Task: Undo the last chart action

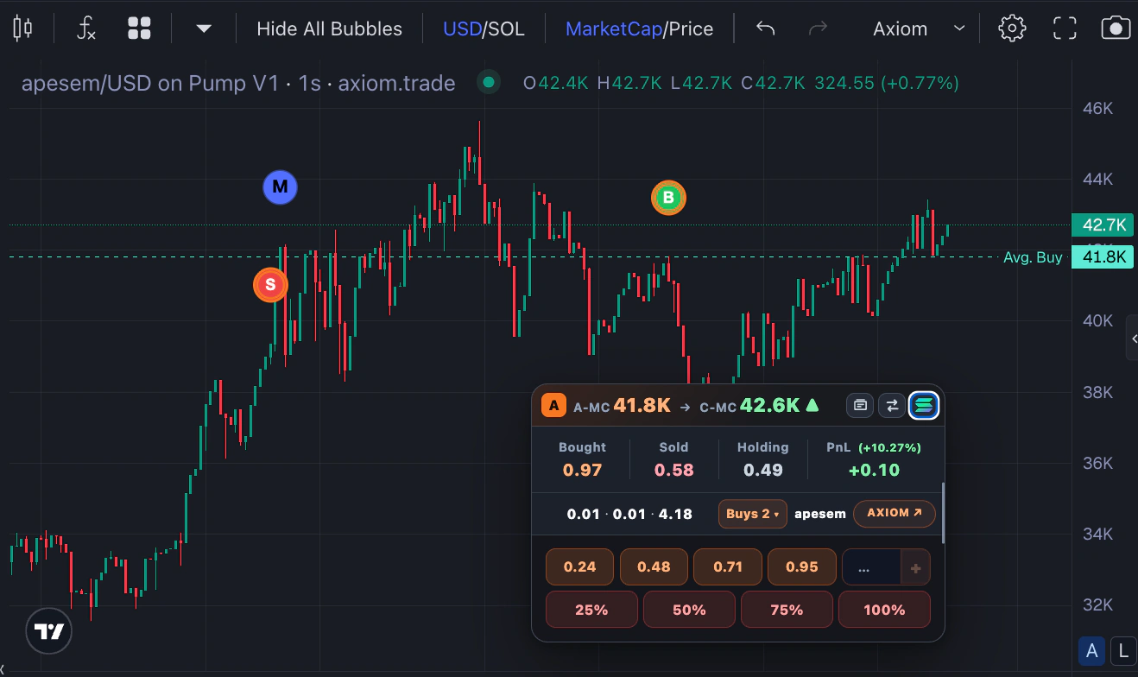Action: [765, 28]
